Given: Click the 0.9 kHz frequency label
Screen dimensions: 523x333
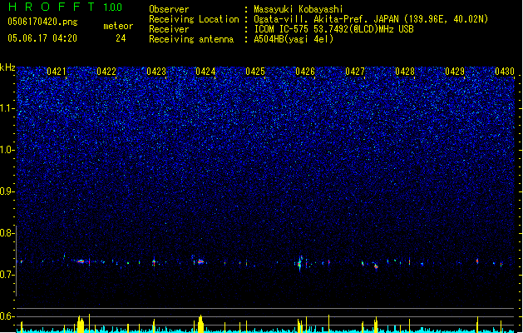Looking at the screenshot, I should point(7,191).
